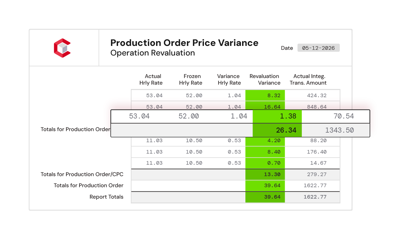Select the Totals for Production Order/CPC label

(x=82, y=174)
